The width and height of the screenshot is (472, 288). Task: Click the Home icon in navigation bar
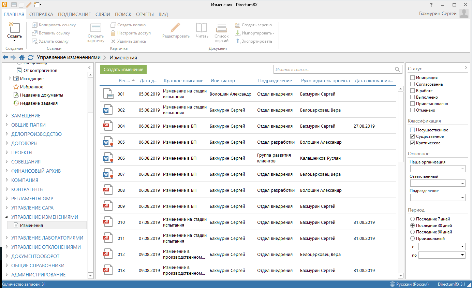coord(22,57)
